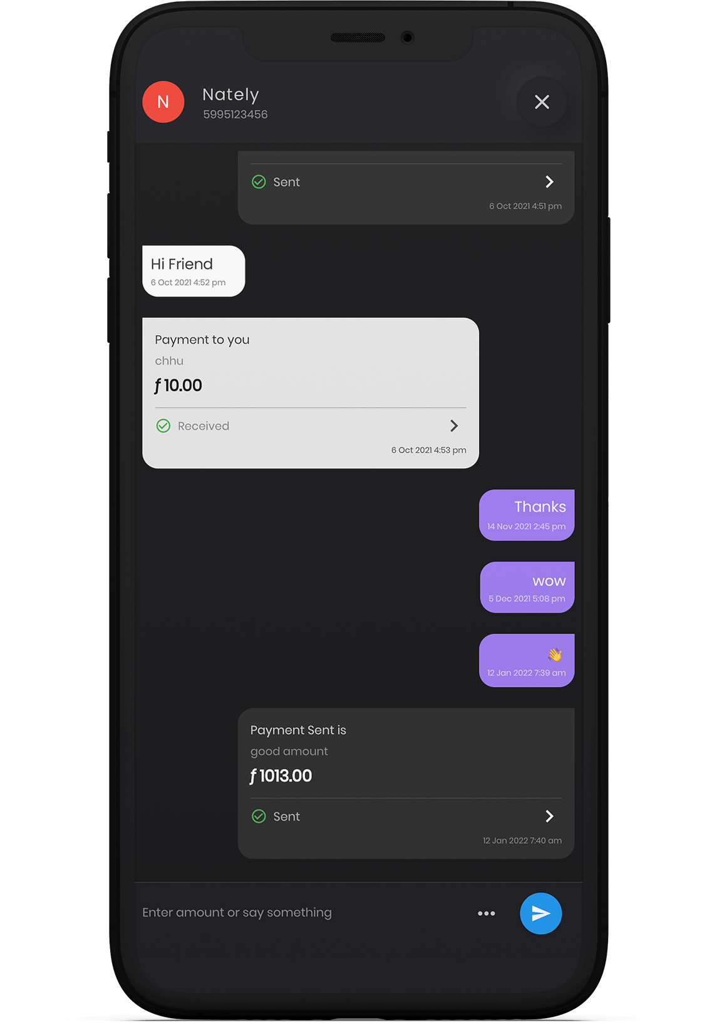Open the three-dot more options menu
This screenshot has width=722, height=1025.
coord(487,913)
